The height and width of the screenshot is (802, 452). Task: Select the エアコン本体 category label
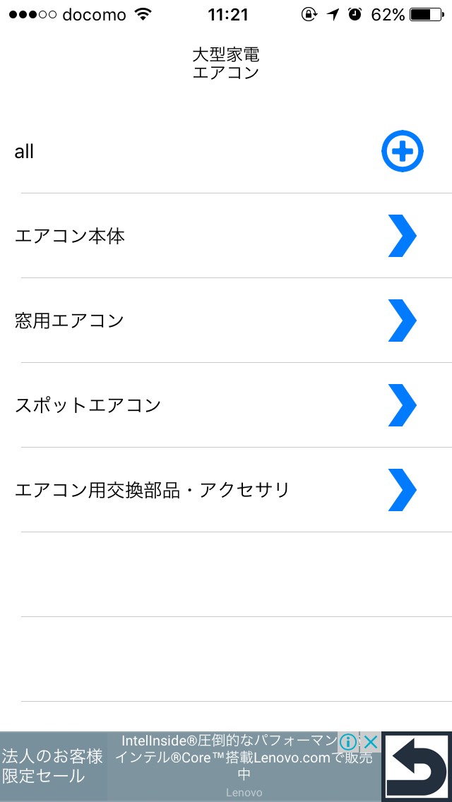click(70, 236)
